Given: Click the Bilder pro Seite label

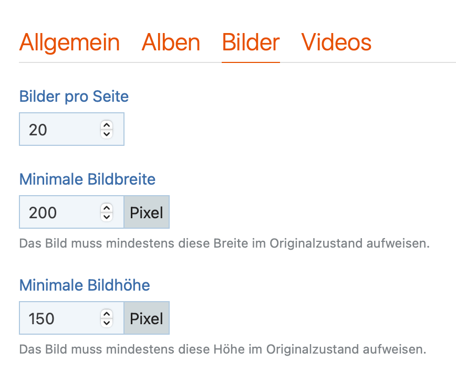Looking at the screenshot, I should pos(74,97).
